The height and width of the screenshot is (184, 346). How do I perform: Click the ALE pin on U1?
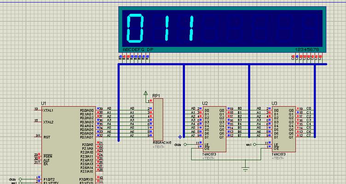(x=46, y=160)
